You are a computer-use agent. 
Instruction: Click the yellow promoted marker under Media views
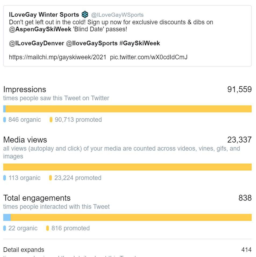(x=51, y=178)
